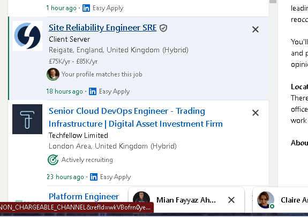
Task: Click 'Your profile matches this job' text
Action: pyautogui.click(x=102, y=74)
